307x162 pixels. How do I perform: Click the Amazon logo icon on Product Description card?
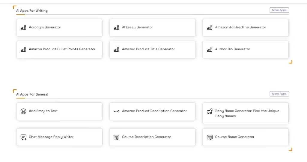(116, 111)
